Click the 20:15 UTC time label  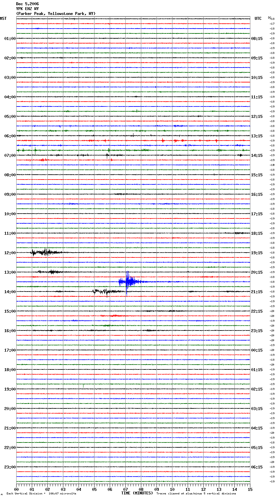pos(257,272)
